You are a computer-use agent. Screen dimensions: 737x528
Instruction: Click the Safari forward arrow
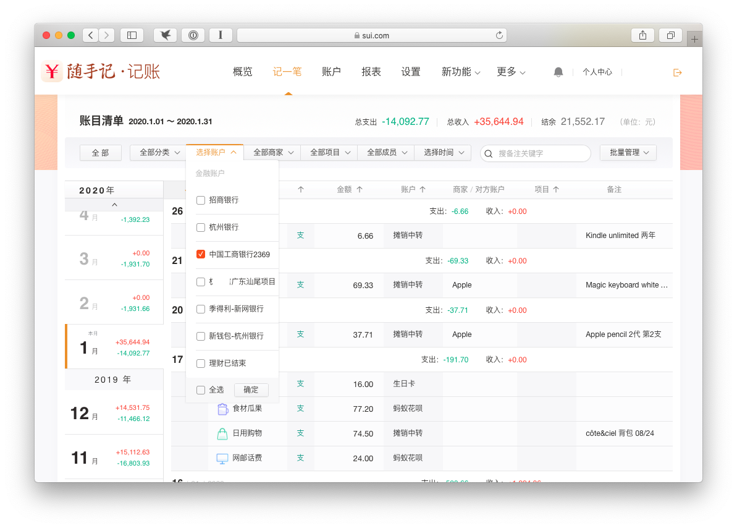107,35
